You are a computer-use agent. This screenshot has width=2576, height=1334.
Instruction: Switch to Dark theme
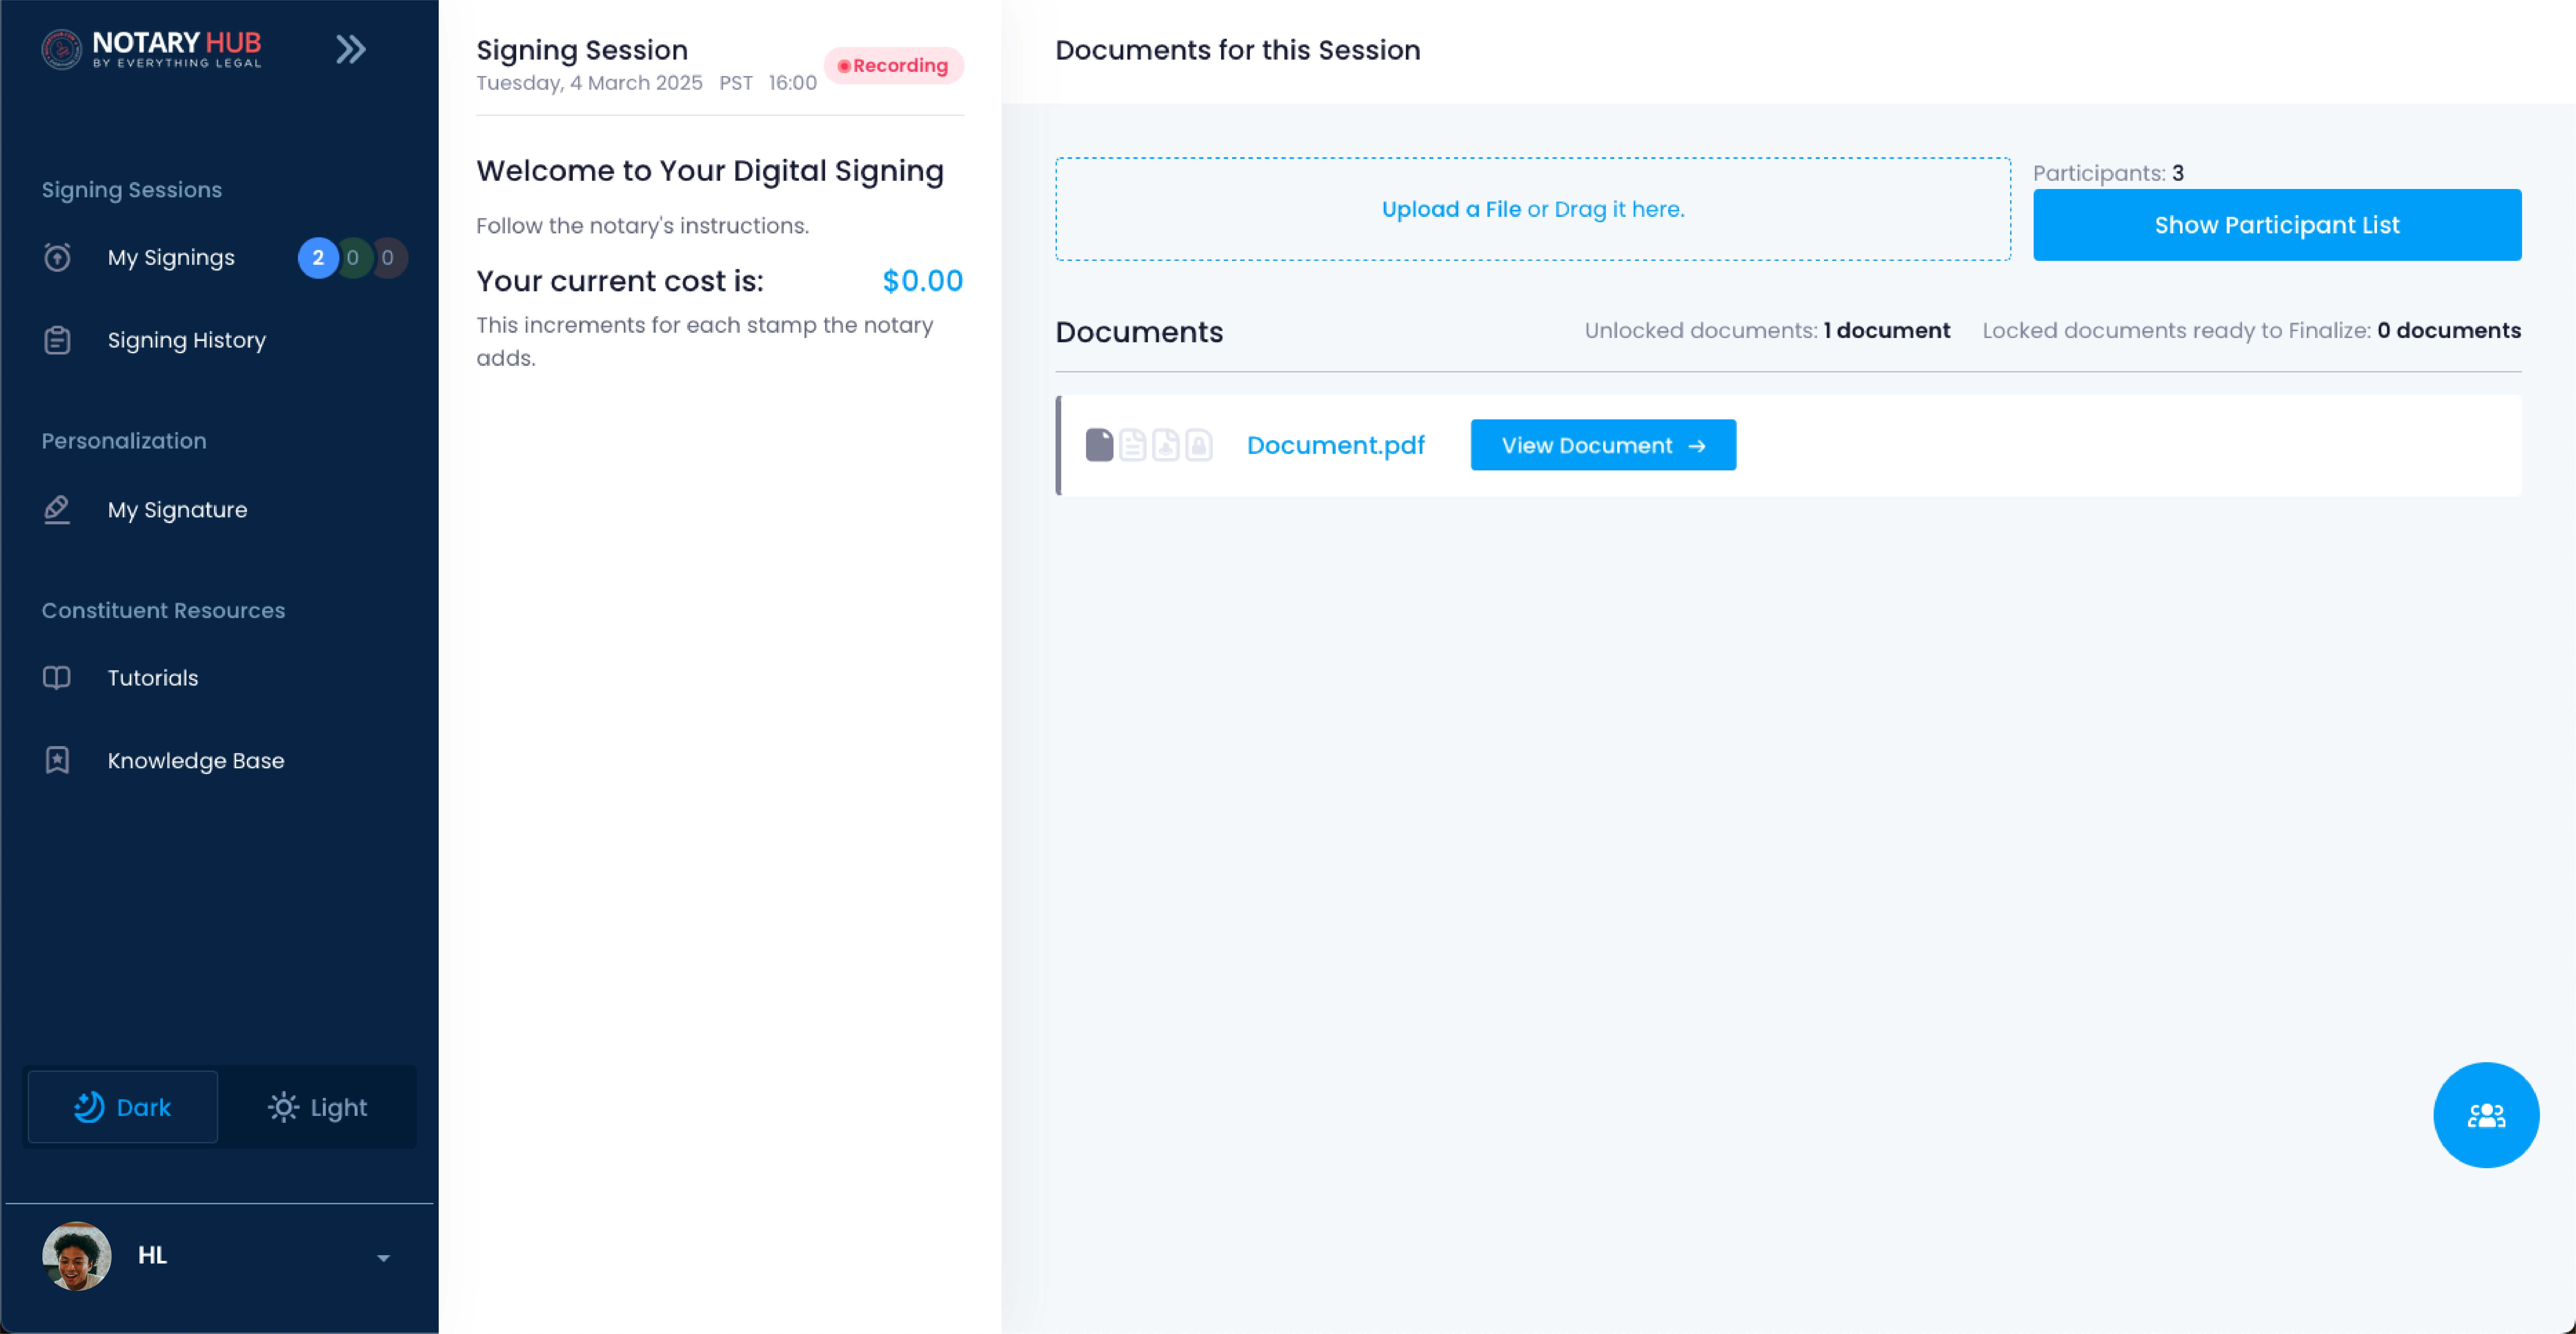[x=123, y=1107]
